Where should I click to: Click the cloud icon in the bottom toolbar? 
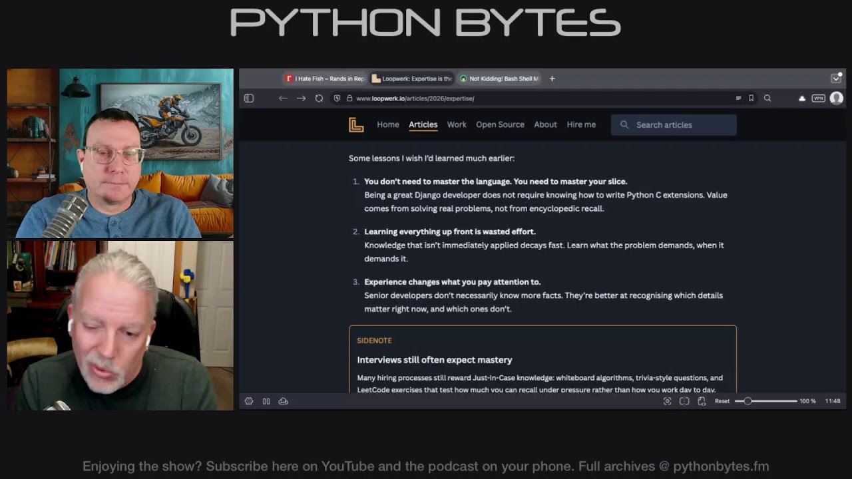[x=283, y=400]
